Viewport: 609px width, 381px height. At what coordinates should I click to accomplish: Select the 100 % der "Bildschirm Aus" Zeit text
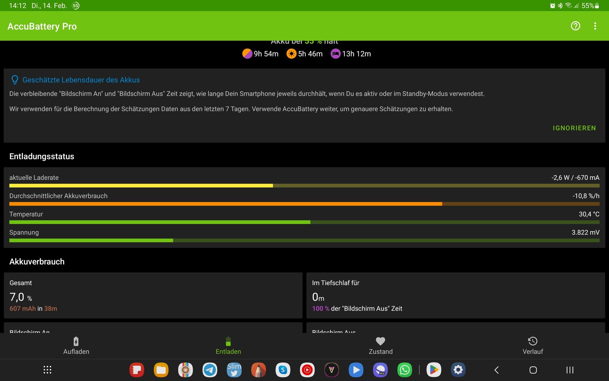point(357,308)
